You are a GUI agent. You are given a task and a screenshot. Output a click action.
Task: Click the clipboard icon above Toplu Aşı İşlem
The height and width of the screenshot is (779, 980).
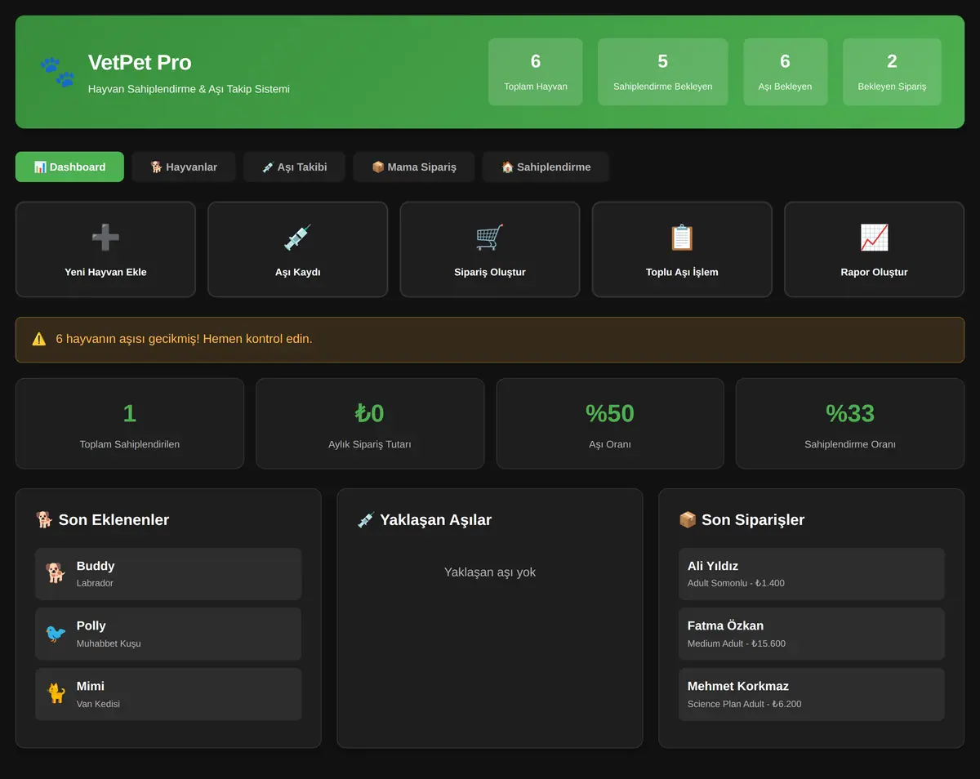coord(682,238)
